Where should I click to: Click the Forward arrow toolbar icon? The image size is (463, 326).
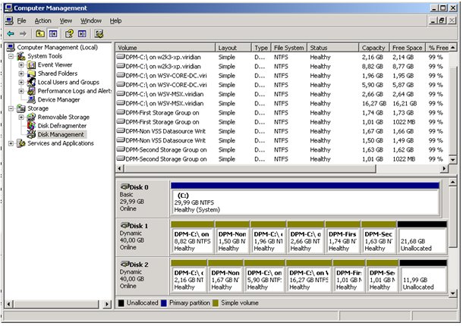[x=23, y=34]
